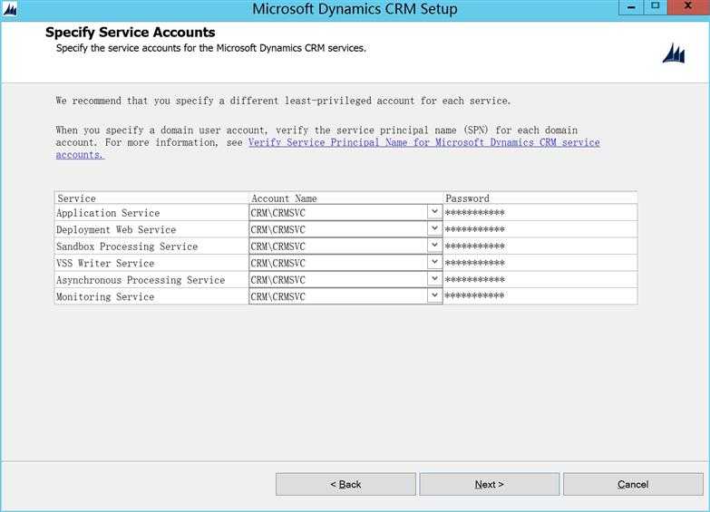This screenshot has height=512, width=710.
Task: Open VSS Writer Service account dropdown
Action: pyautogui.click(x=434, y=262)
